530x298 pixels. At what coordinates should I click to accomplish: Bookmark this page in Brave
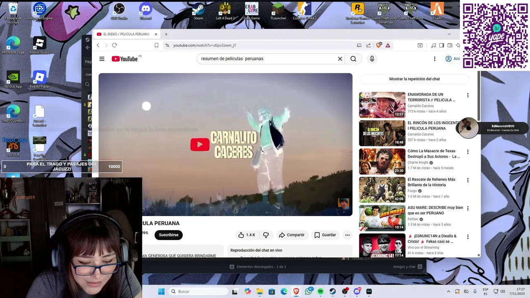[156, 45]
